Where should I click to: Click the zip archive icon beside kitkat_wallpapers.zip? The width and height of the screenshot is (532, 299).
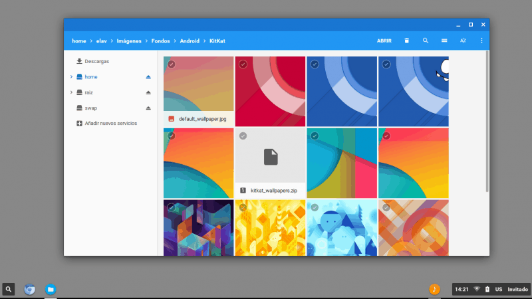click(x=243, y=191)
